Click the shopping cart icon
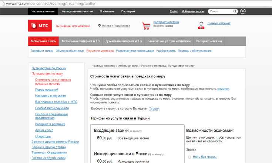272x163 pixels. click(146, 26)
